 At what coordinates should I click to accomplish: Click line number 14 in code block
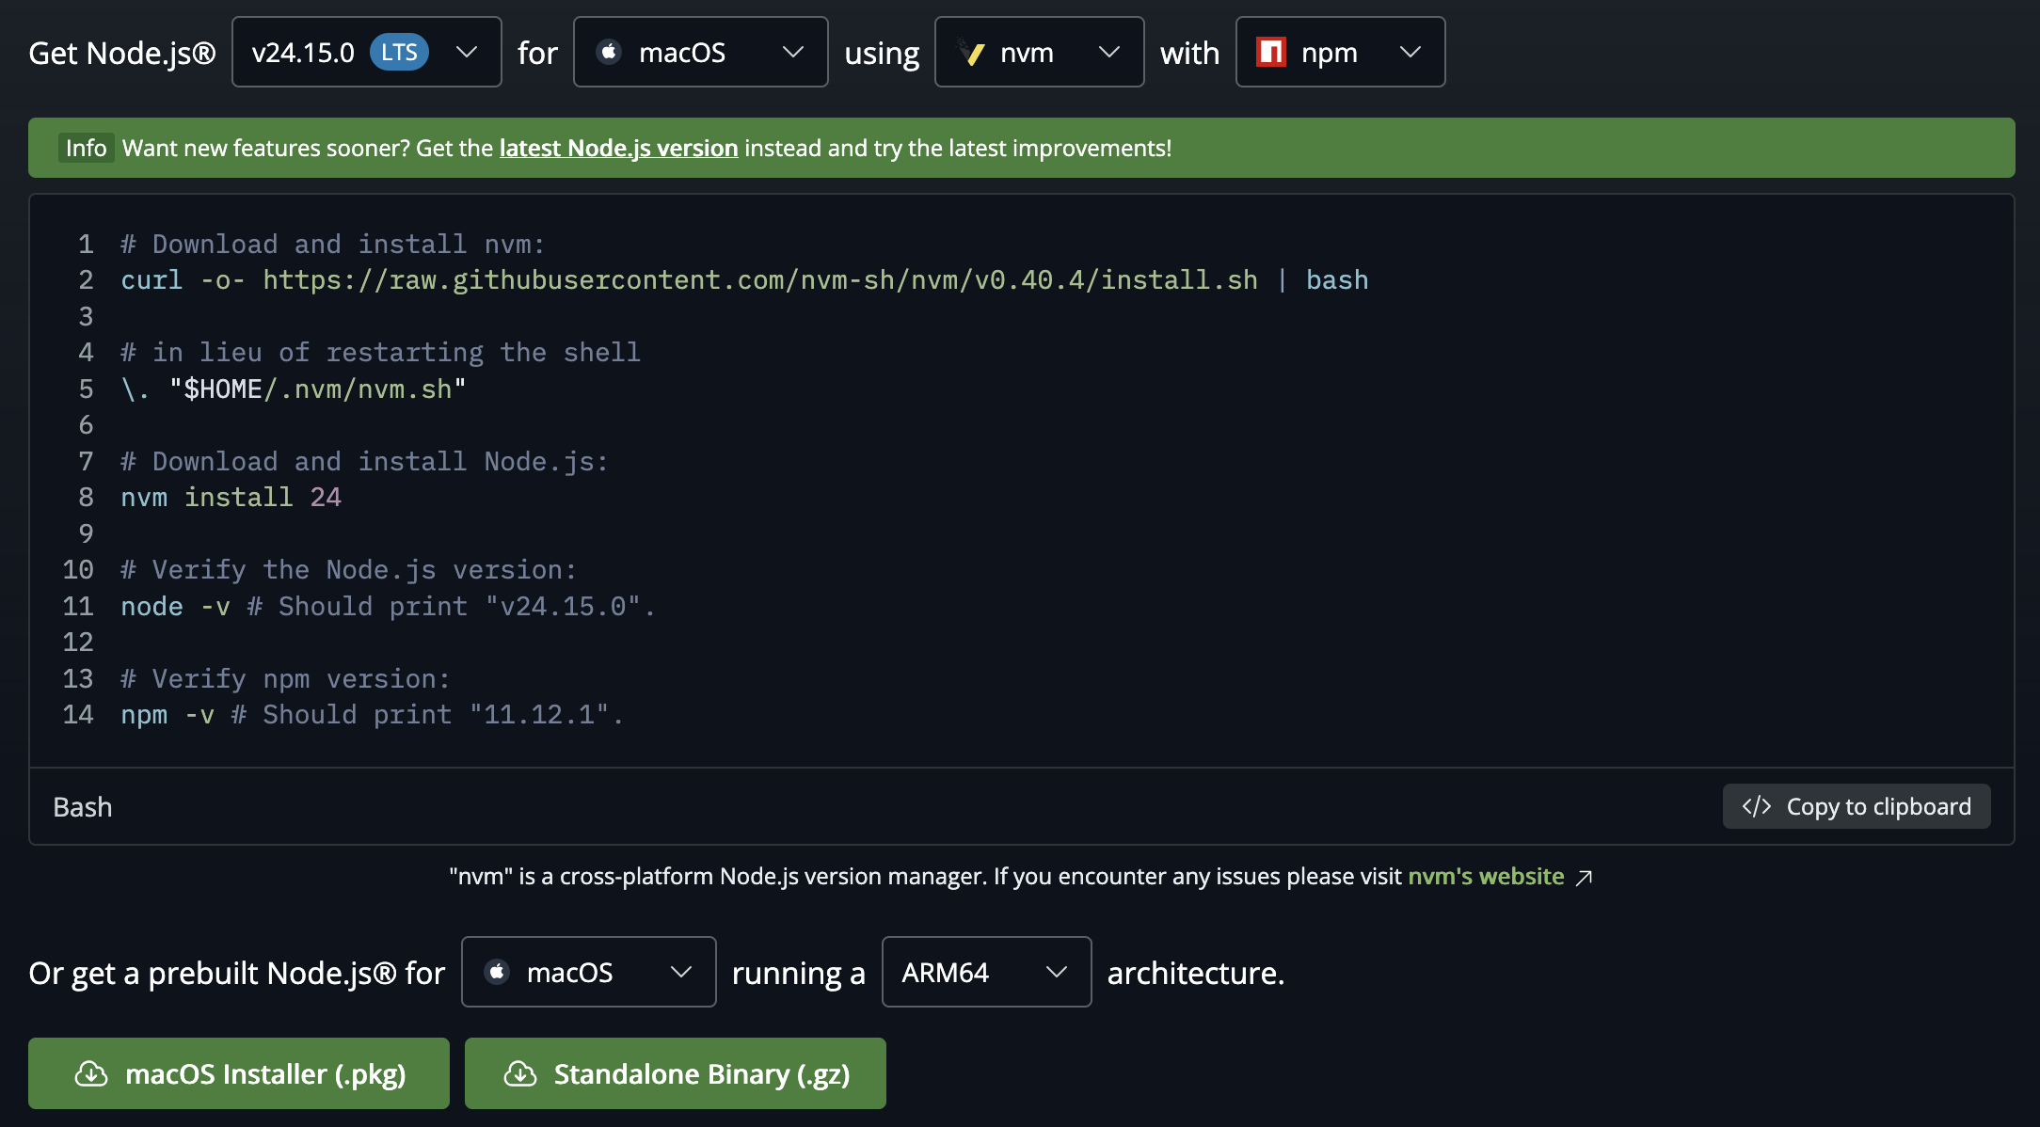point(78,715)
